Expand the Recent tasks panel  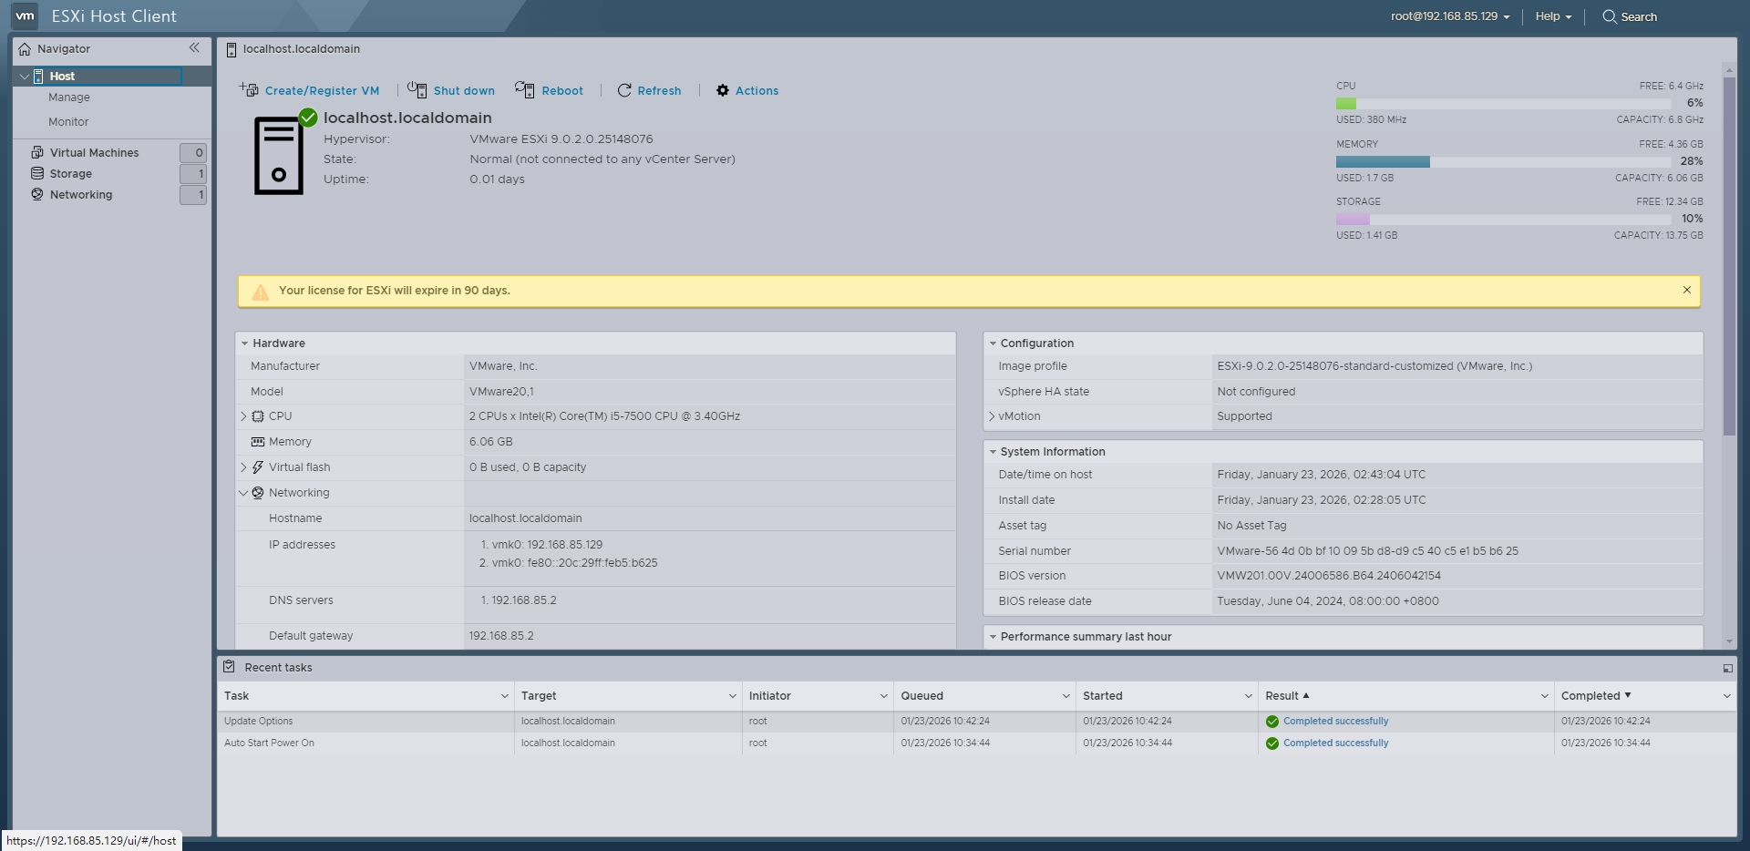(1727, 668)
